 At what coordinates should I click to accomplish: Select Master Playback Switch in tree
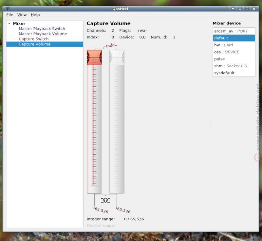click(42, 29)
